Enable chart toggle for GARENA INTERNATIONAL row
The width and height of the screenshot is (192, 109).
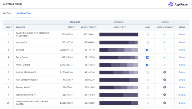click(x=148, y=103)
